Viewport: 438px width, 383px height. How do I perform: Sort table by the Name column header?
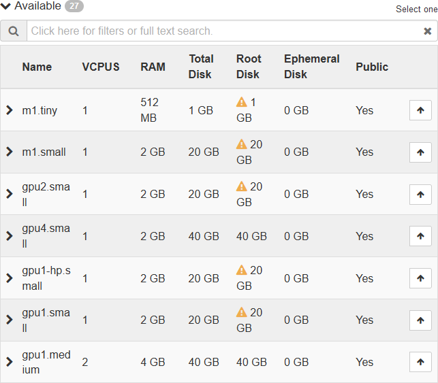(x=37, y=67)
